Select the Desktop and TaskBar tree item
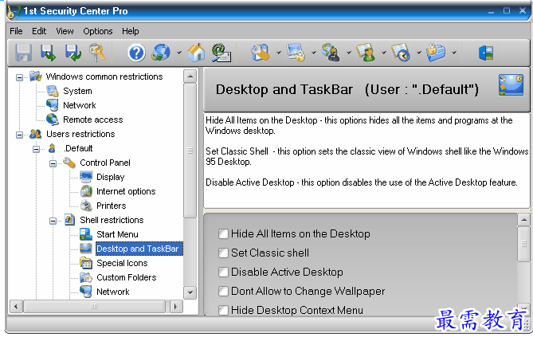 click(x=138, y=249)
